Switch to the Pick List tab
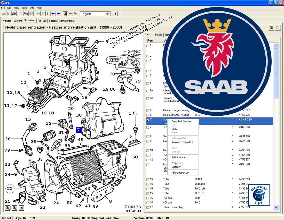Viewport: 284px width, 220px height. tap(42, 21)
